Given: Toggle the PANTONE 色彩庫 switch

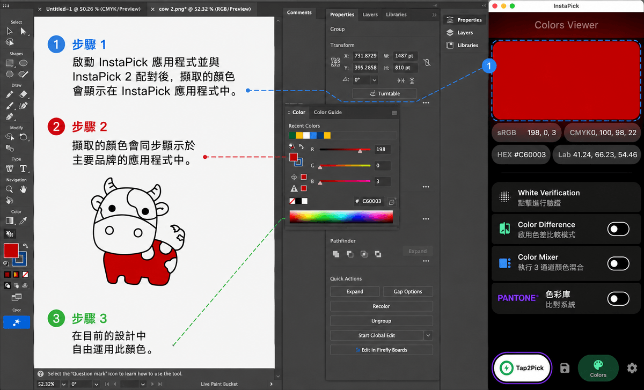Looking at the screenshot, I should point(618,298).
